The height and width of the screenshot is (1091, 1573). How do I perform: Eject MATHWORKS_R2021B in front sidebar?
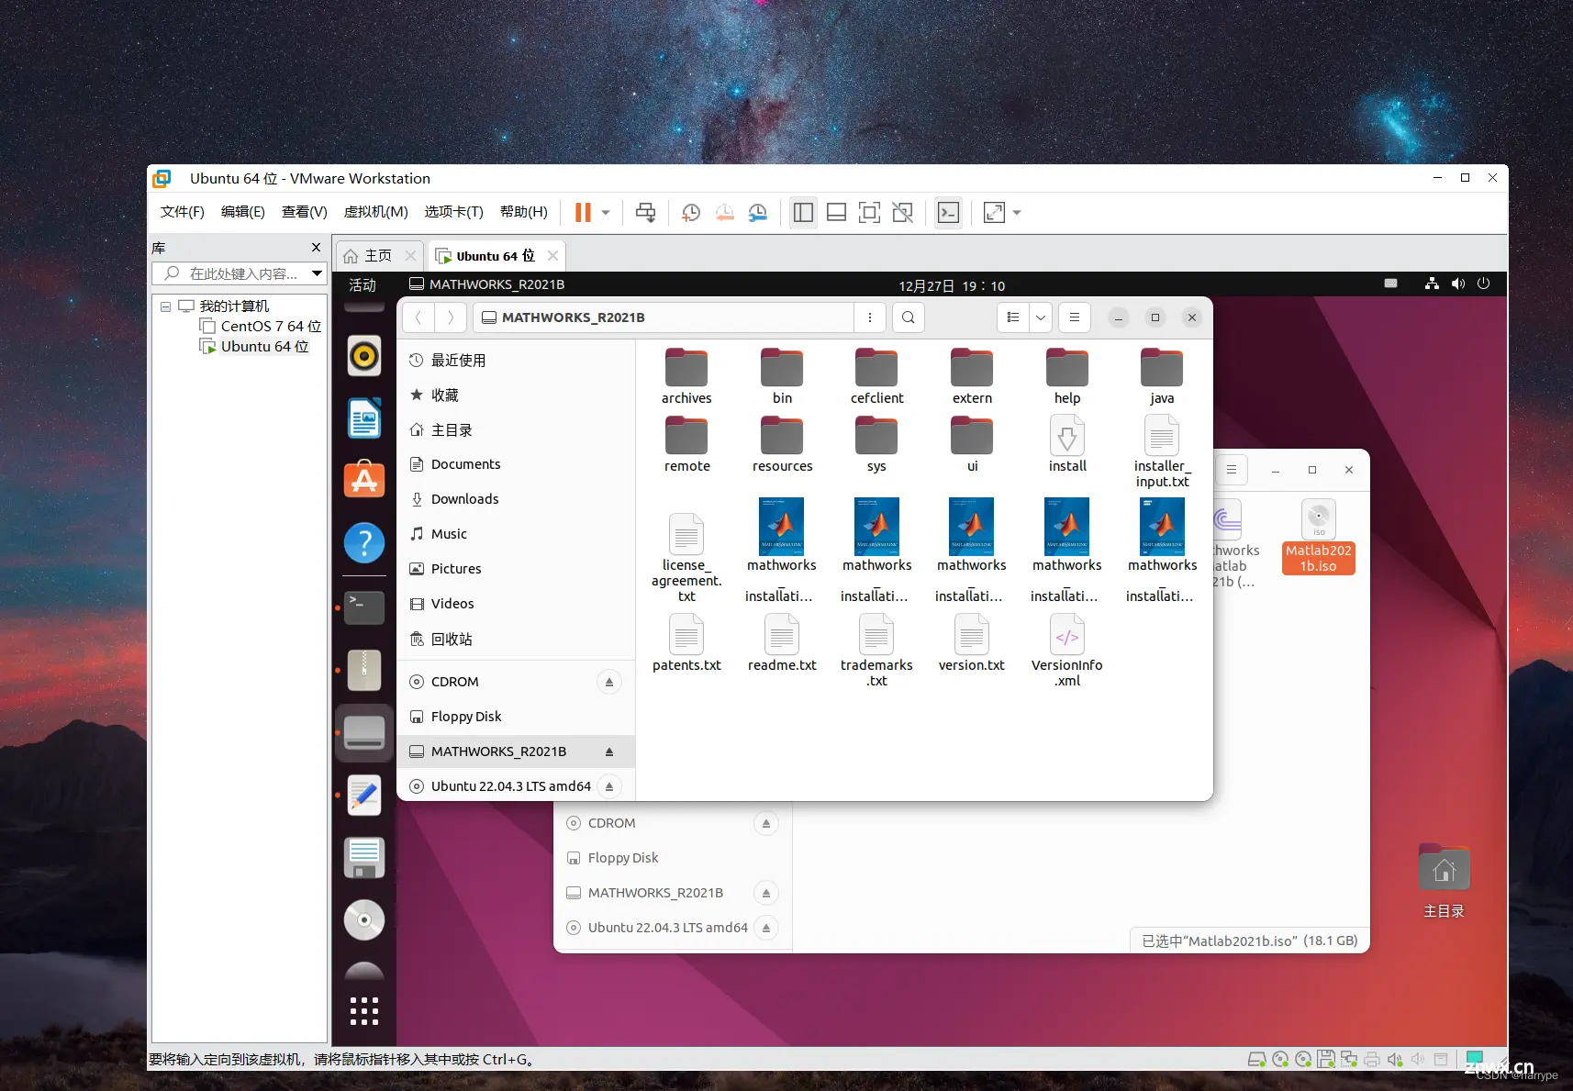click(609, 751)
